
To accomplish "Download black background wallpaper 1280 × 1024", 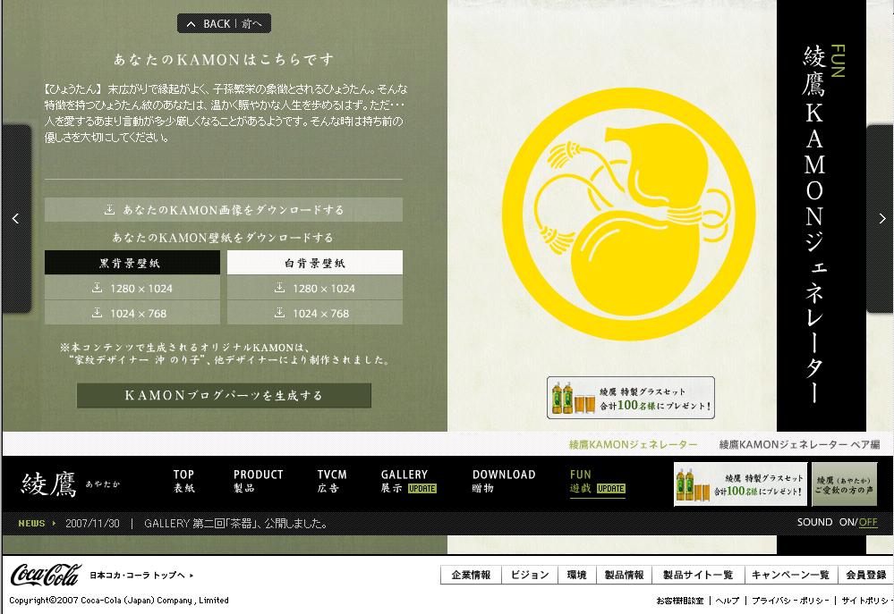I will (132, 288).
